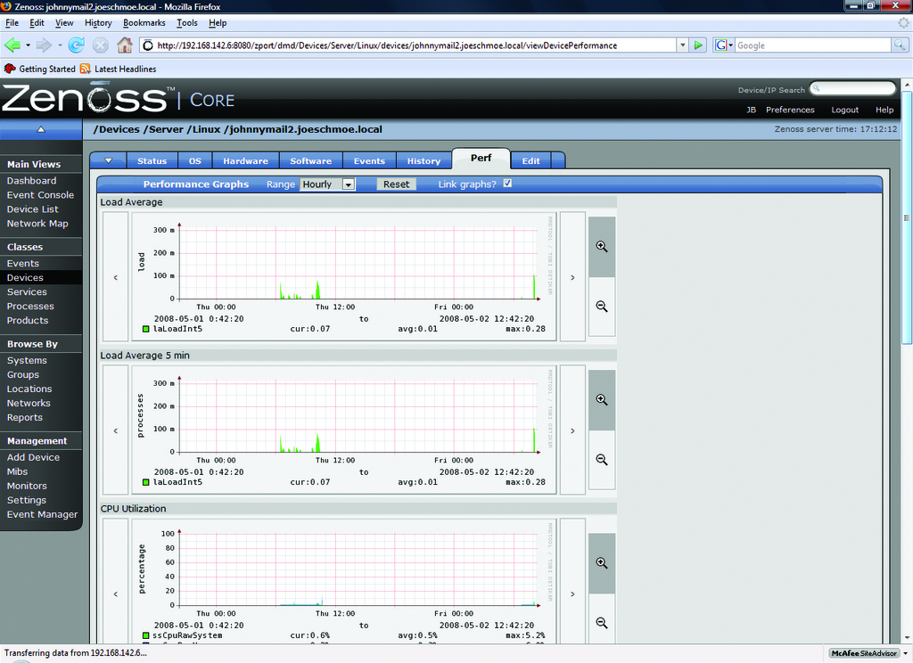This screenshot has height=663, width=913.
Task: Zoom out on the CPU Utilization graph
Action: (x=602, y=623)
